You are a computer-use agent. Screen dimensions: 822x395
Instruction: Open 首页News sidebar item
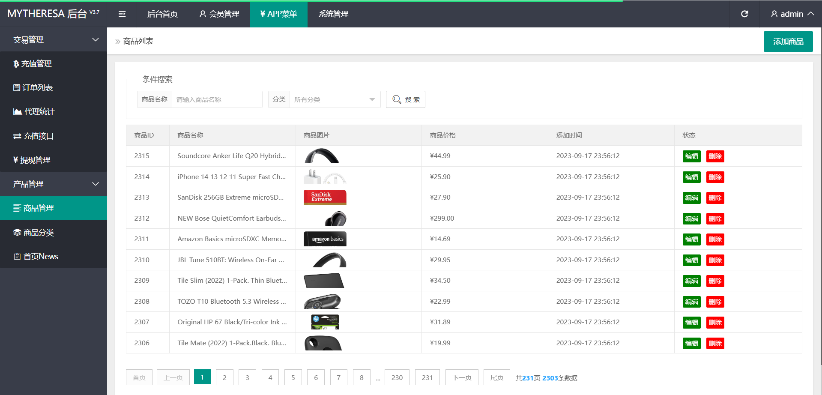pos(36,257)
